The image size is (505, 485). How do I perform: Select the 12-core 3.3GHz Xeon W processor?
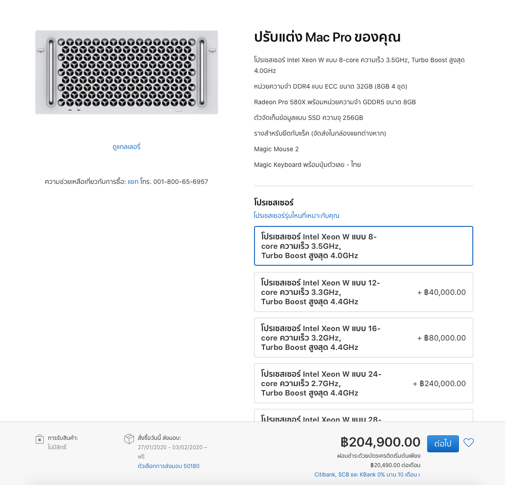tap(363, 292)
